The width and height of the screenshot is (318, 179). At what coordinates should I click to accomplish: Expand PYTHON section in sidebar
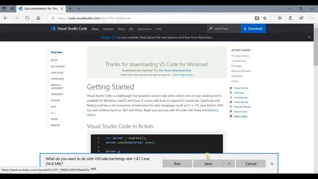[x=55, y=100]
